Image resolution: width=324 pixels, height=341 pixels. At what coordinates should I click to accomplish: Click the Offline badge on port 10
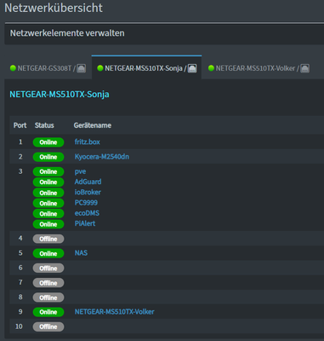(x=48, y=327)
